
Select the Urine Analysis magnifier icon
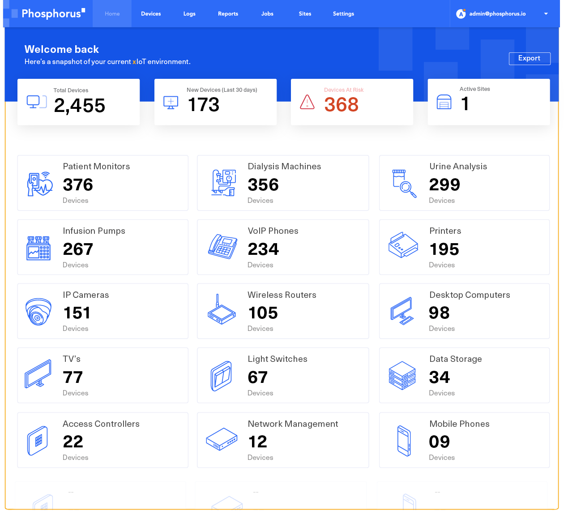404,183
